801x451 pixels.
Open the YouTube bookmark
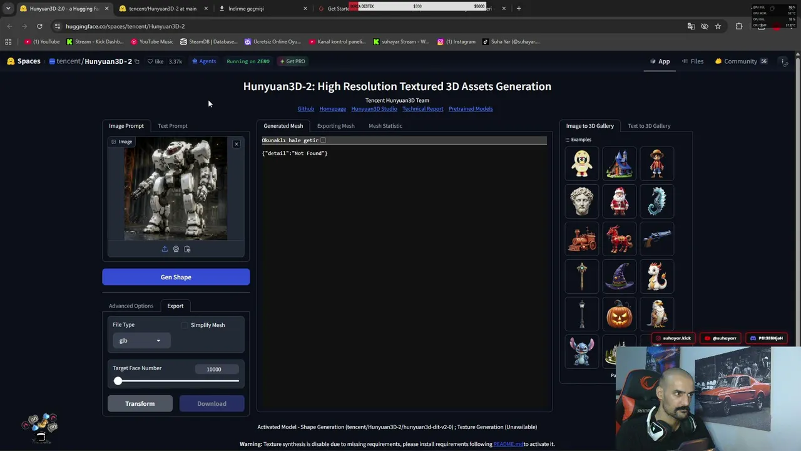pyautogui.click(x=42, y=42)
